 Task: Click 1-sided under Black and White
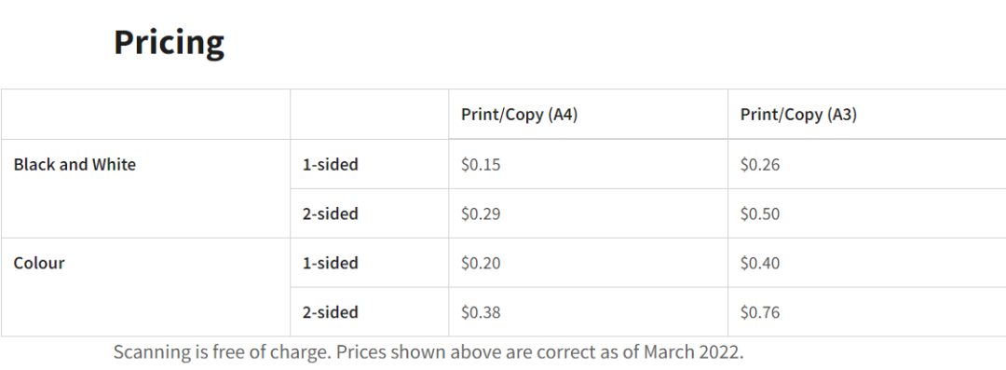click(x=330, y=164)
